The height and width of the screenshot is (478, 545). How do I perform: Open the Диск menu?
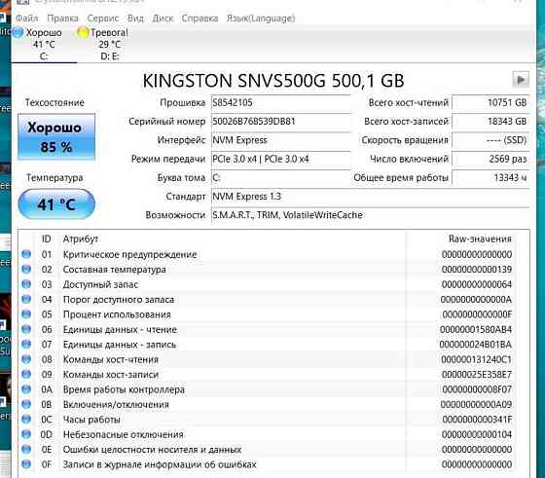163,18
